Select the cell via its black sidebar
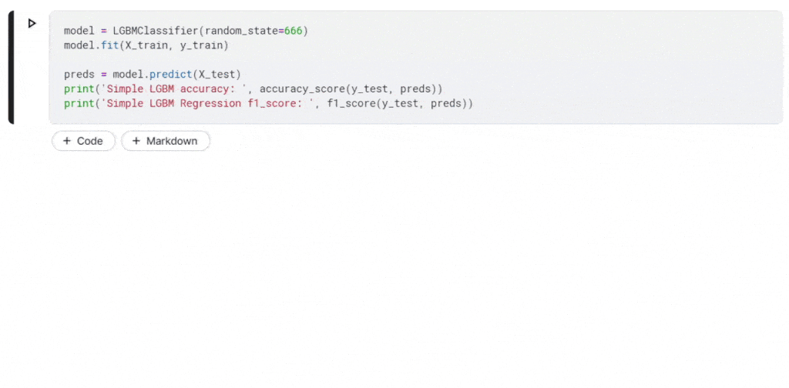 (x=11, y=67)
